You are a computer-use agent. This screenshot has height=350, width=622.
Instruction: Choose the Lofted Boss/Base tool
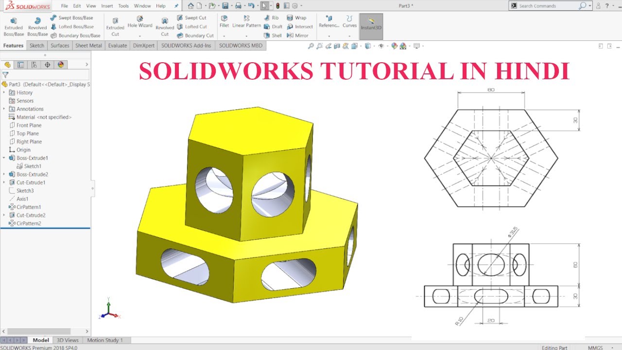tap(72, 27)
